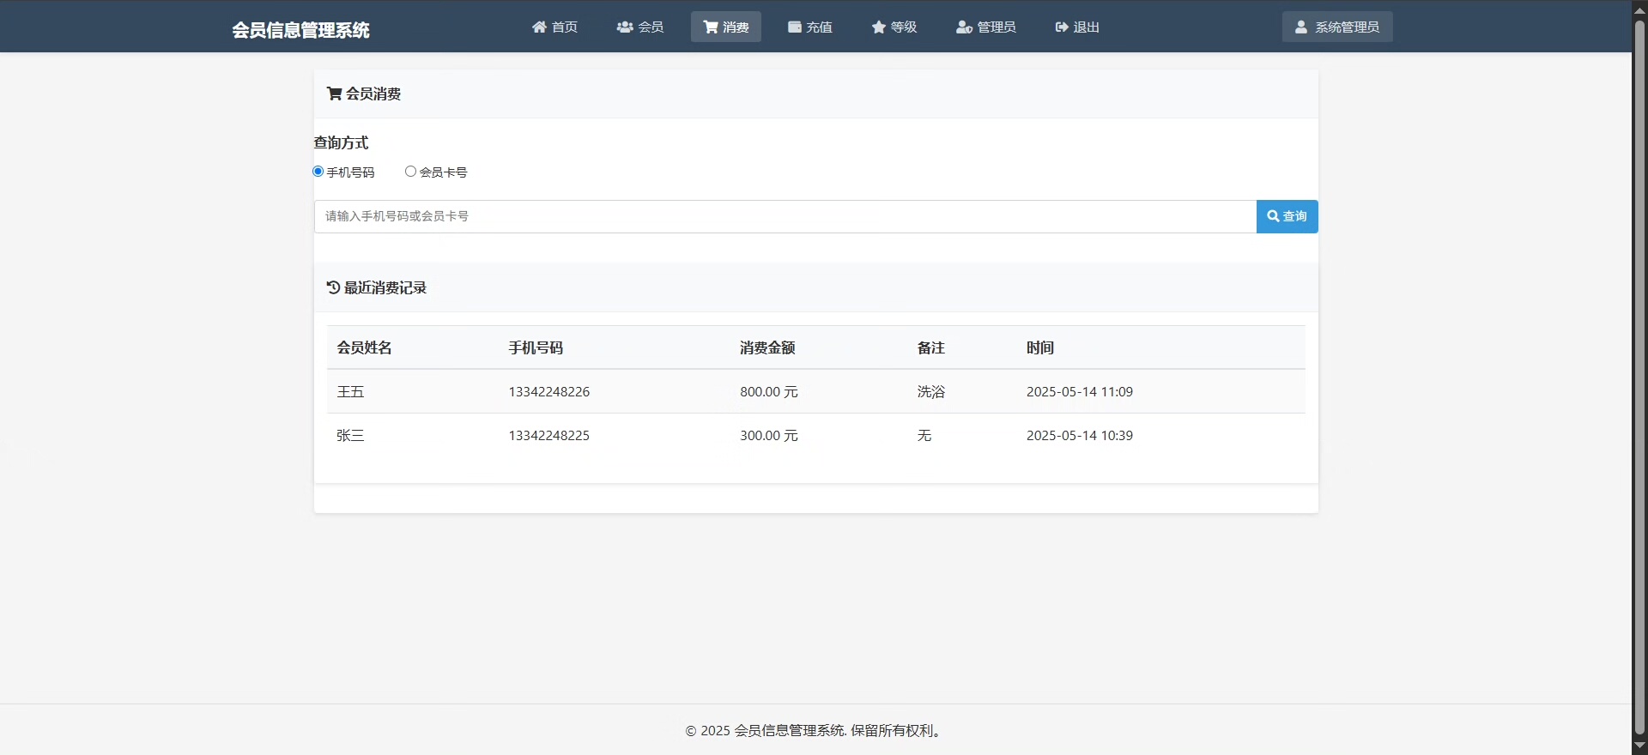Click the members group icon
The image size is (1648, 755).
click(625, 27)
